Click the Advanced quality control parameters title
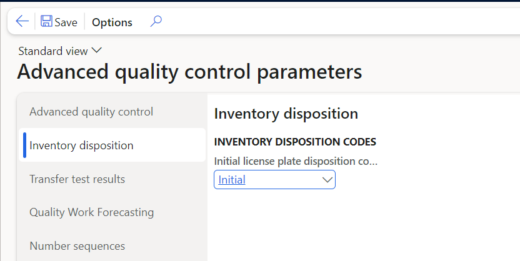This screenshot has width=520, height=261. [x=189, y=72]
